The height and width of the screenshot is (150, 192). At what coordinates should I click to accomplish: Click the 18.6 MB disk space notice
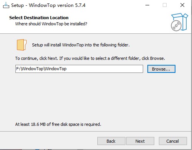(x=58, y=124)
